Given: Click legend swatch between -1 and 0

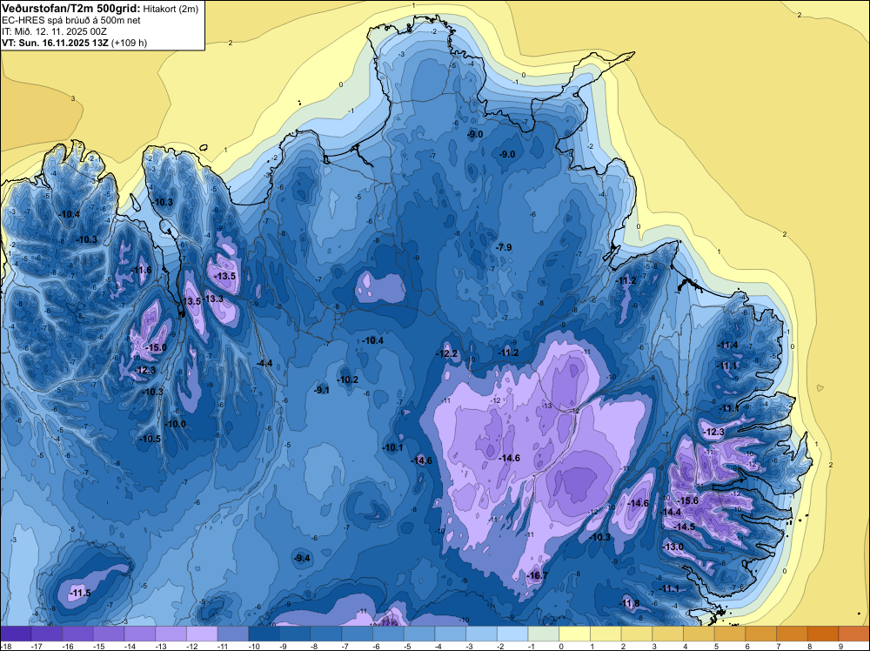Looking at the screenshot, I should (x=544, y=634).
